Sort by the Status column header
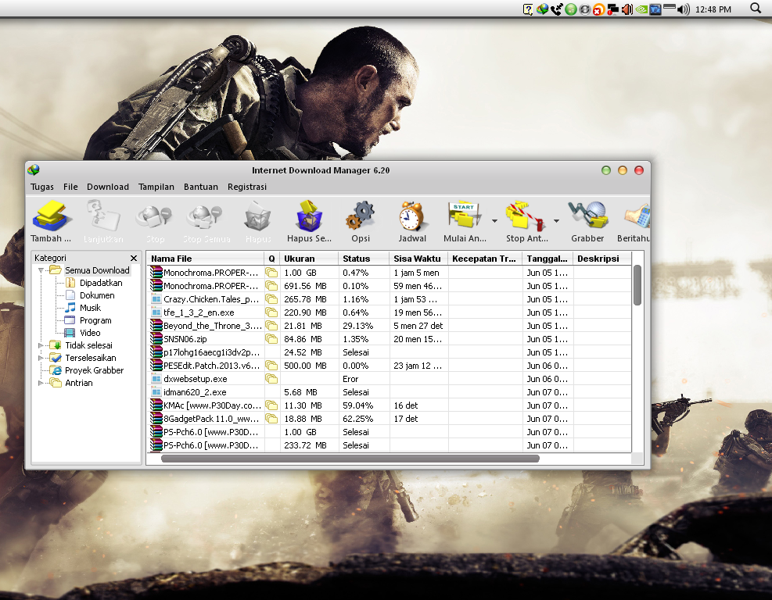This screenshot has width=772, height=600. click(364, 259)
